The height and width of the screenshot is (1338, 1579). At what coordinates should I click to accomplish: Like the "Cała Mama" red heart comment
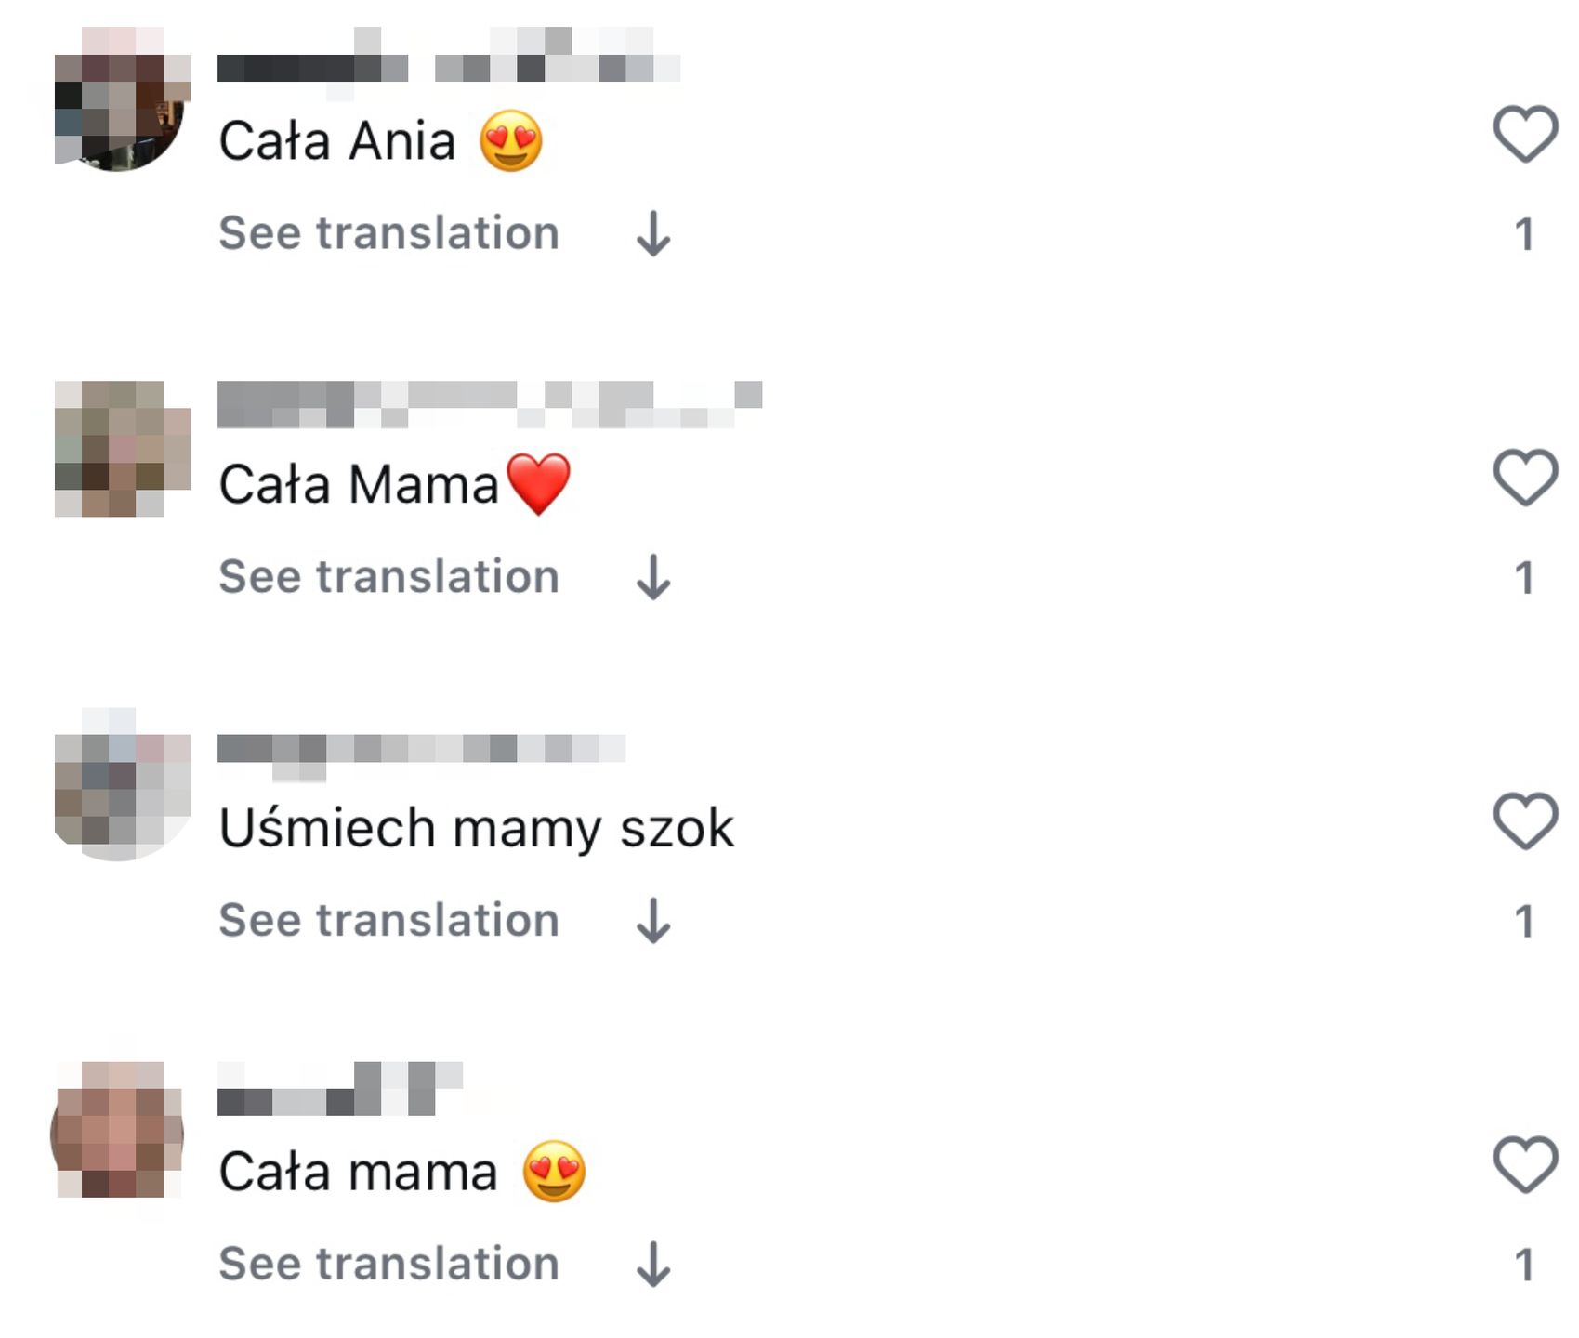pyautogui.click(x=1524, y=478)
